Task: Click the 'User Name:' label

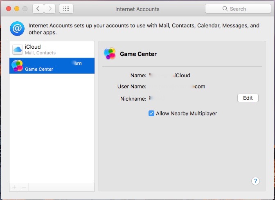Action: [132, 86]
